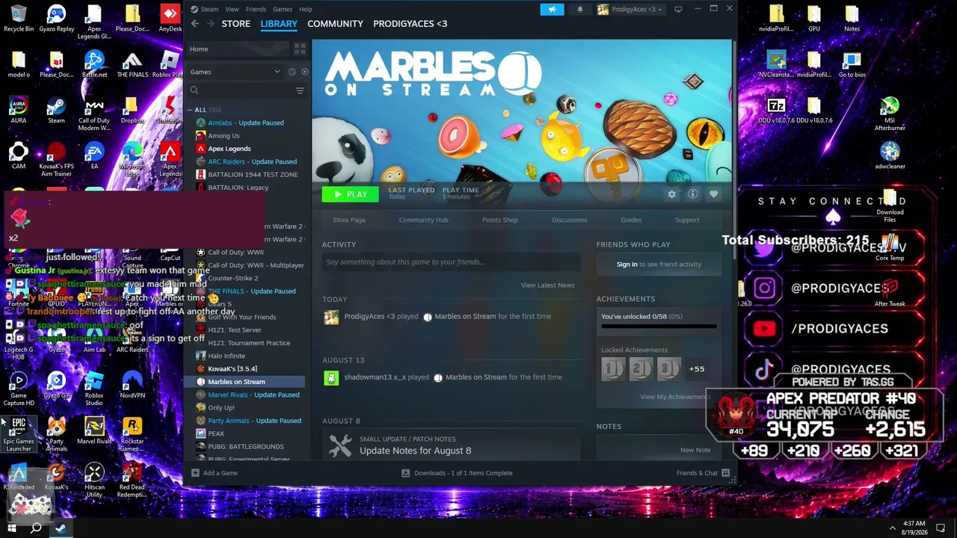Click View My Achievements
Viewport: 957px width, 538px height.
pos(674,397)
